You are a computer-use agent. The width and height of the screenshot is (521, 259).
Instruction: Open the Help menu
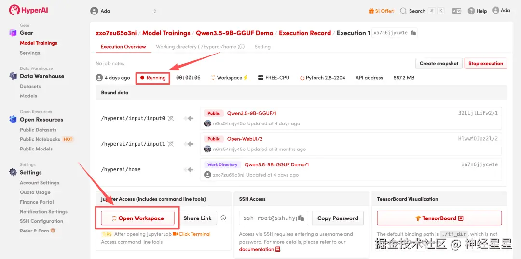[x=477, y=11]
